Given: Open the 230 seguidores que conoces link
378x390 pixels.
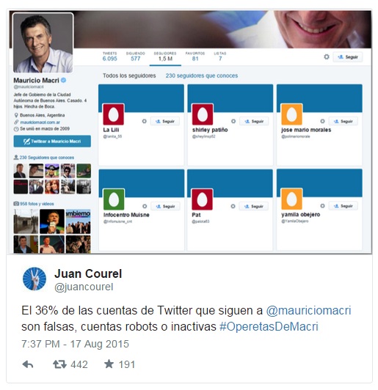Looking at the screenshot, I should coord(202,76).
